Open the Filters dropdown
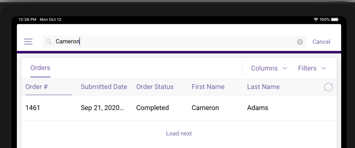 tap(312, 68)
